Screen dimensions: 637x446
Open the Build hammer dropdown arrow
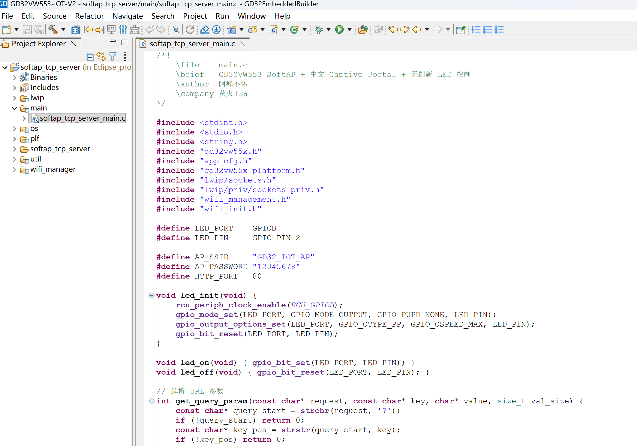point(63,29)
